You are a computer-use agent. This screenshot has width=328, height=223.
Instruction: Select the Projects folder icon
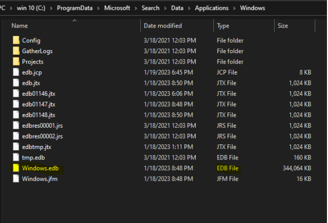click(x=16, y=61)
